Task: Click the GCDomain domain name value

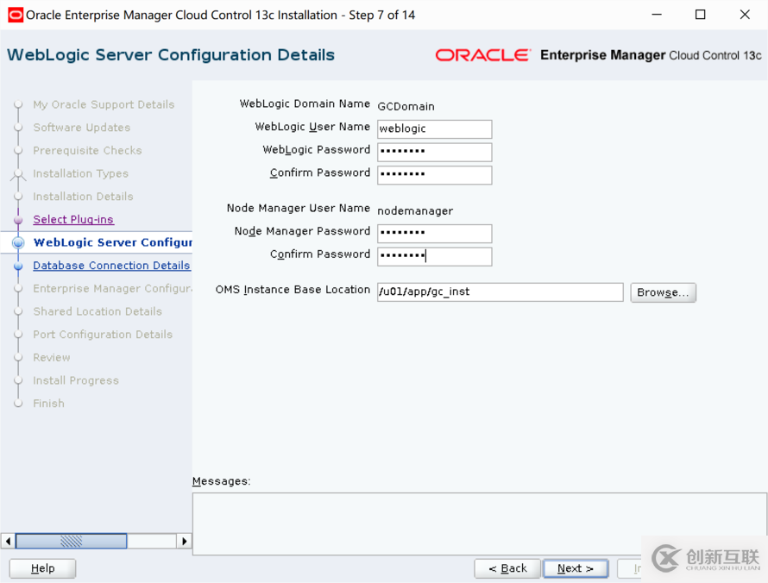Action: [x=406, y=107]
